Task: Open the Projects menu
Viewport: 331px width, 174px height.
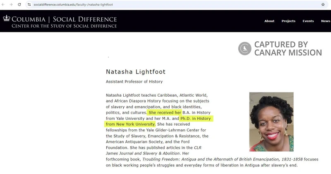Action: click(288, 21)
